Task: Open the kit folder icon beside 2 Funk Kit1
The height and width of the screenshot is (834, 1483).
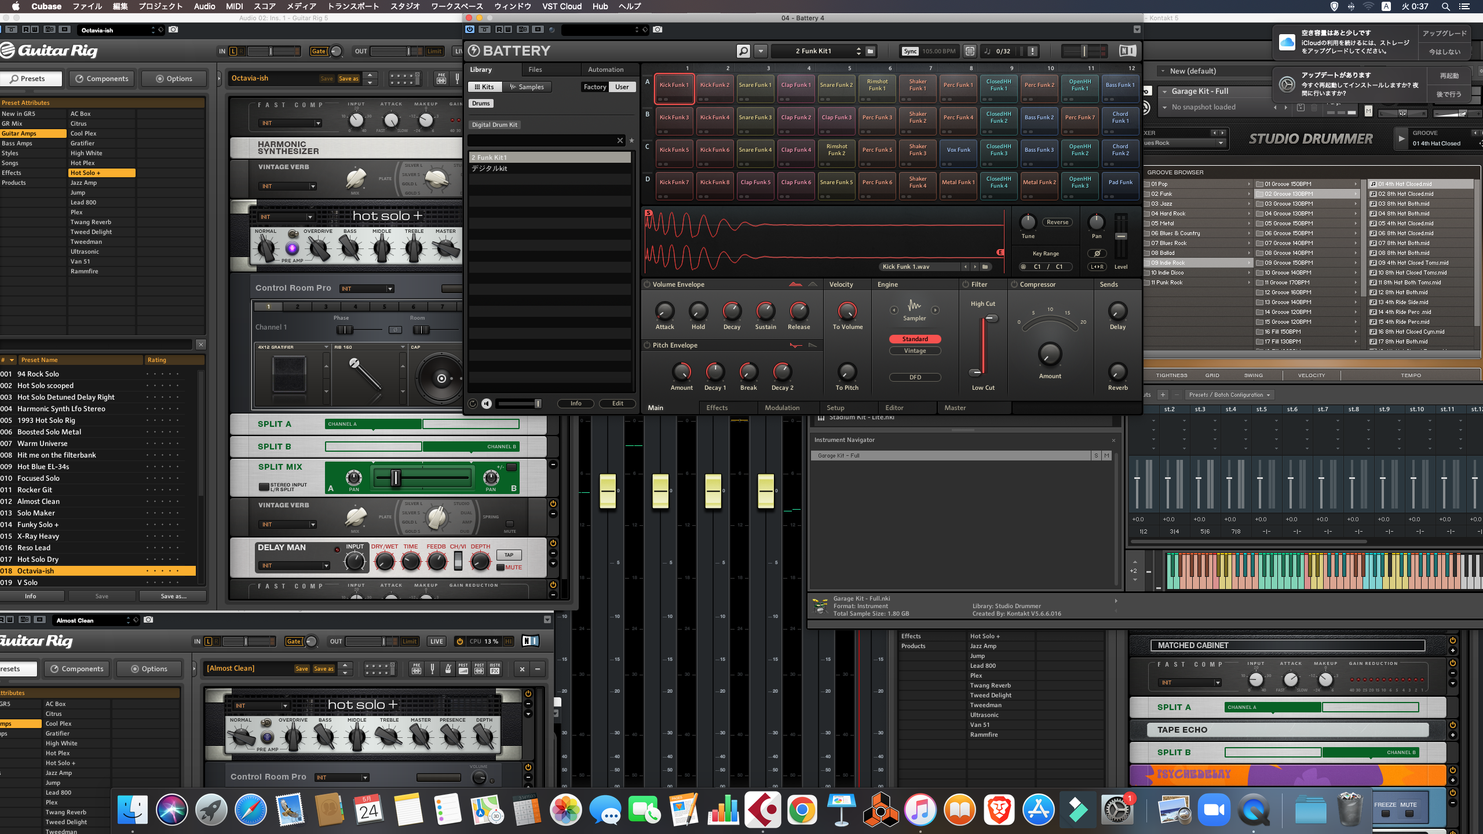Action: coord(870,51)
